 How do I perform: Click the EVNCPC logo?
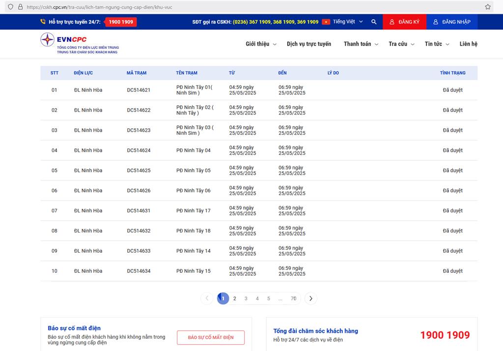[80, 43]
